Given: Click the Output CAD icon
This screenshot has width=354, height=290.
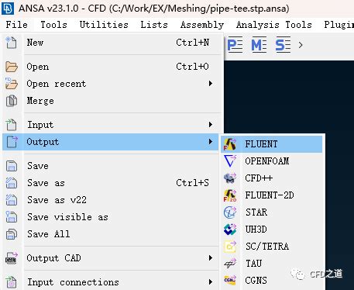Looking at the screenshot, I should [x=12, y=258].
